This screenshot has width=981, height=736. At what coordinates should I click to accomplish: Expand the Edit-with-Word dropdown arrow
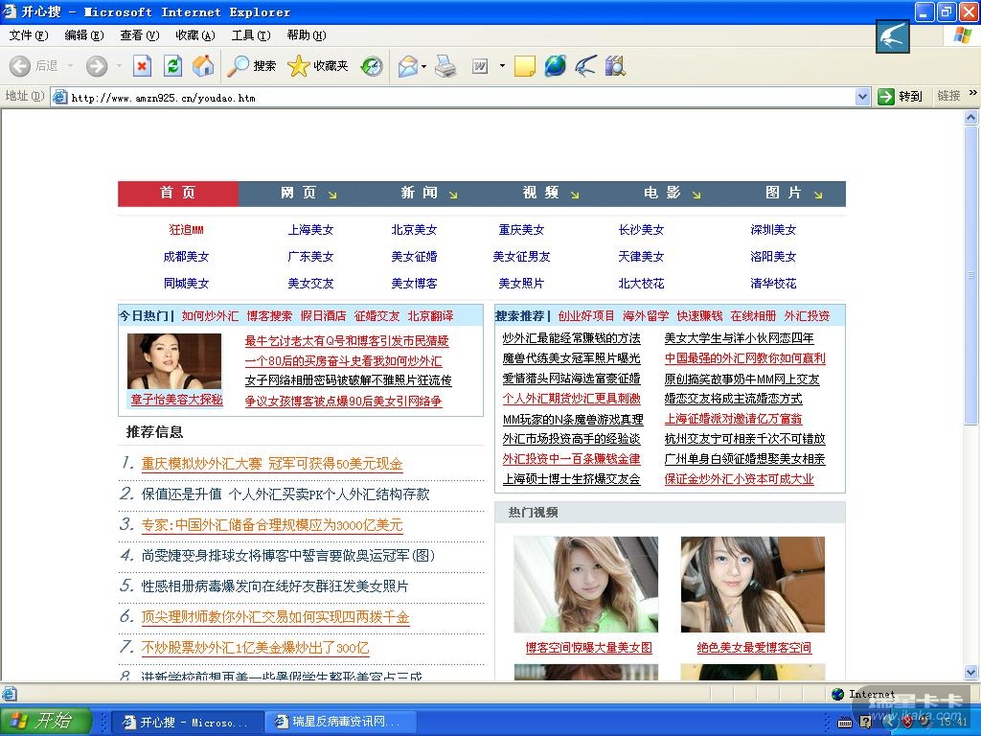point(502,66)
